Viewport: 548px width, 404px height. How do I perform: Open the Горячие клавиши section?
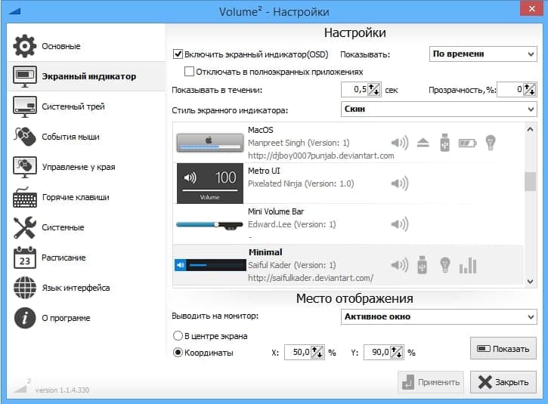click(x=86, y=197)
